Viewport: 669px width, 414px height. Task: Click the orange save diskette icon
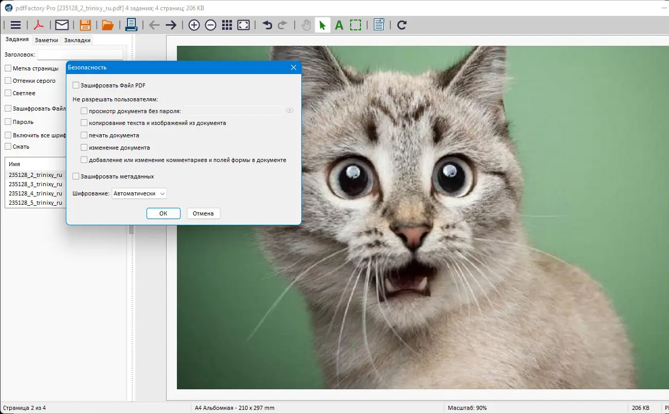point(85,25)
